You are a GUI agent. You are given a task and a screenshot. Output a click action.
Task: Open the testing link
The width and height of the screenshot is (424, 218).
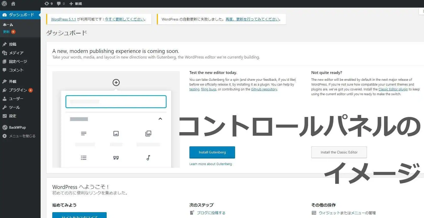pos(194,89)
